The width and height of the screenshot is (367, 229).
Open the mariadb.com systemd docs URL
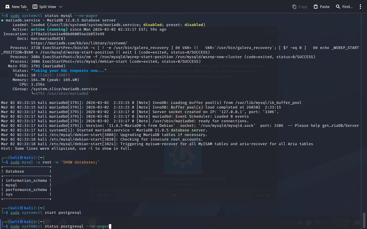(79, 43)
